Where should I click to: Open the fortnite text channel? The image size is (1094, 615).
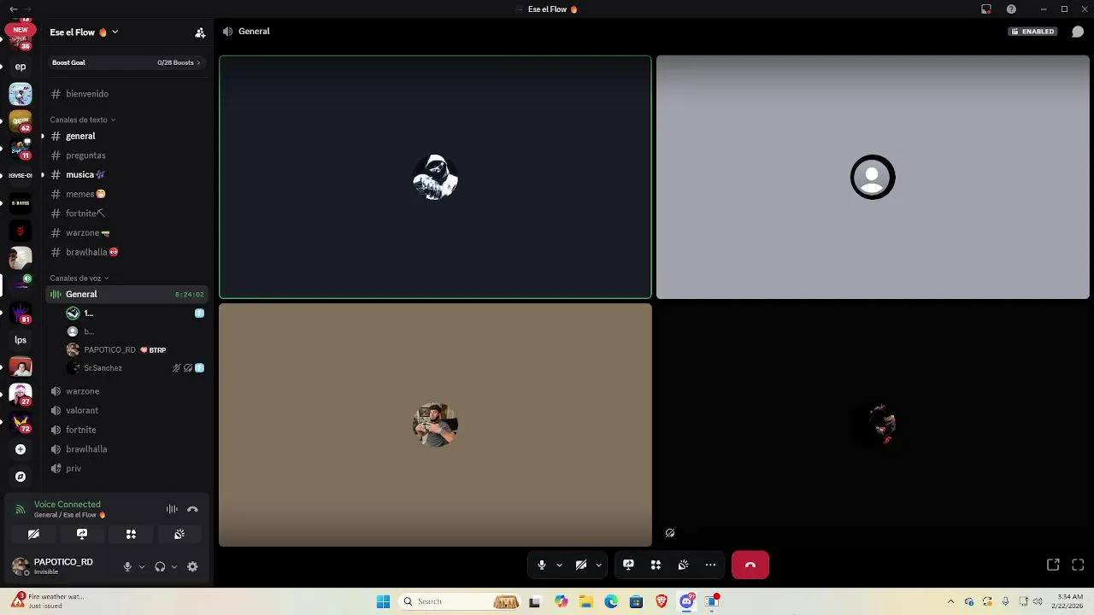click(x=126, y=214)
